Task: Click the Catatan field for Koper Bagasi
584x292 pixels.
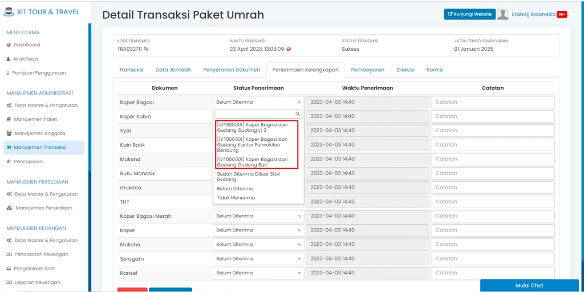Action: (493, 102)
